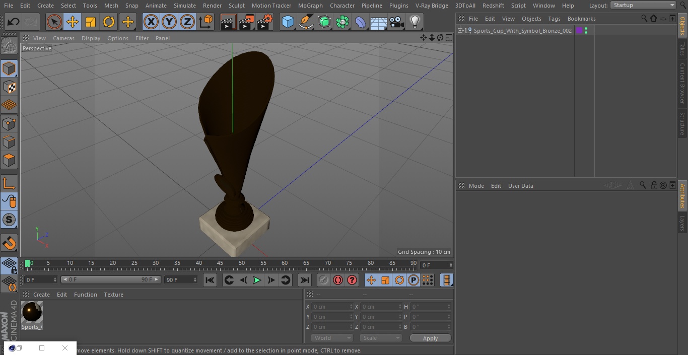Screen dimensions: 688x355
Task: Click the Undo arrow icon
Action: coord(14,22)
